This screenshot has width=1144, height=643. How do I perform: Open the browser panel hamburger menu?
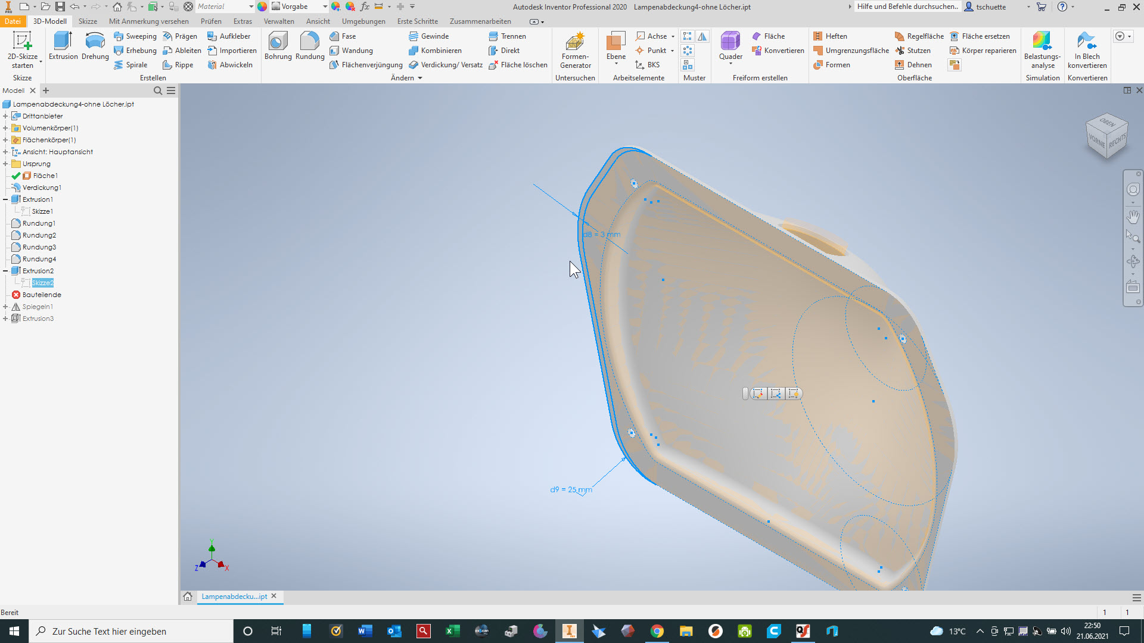tap(171, 90)
